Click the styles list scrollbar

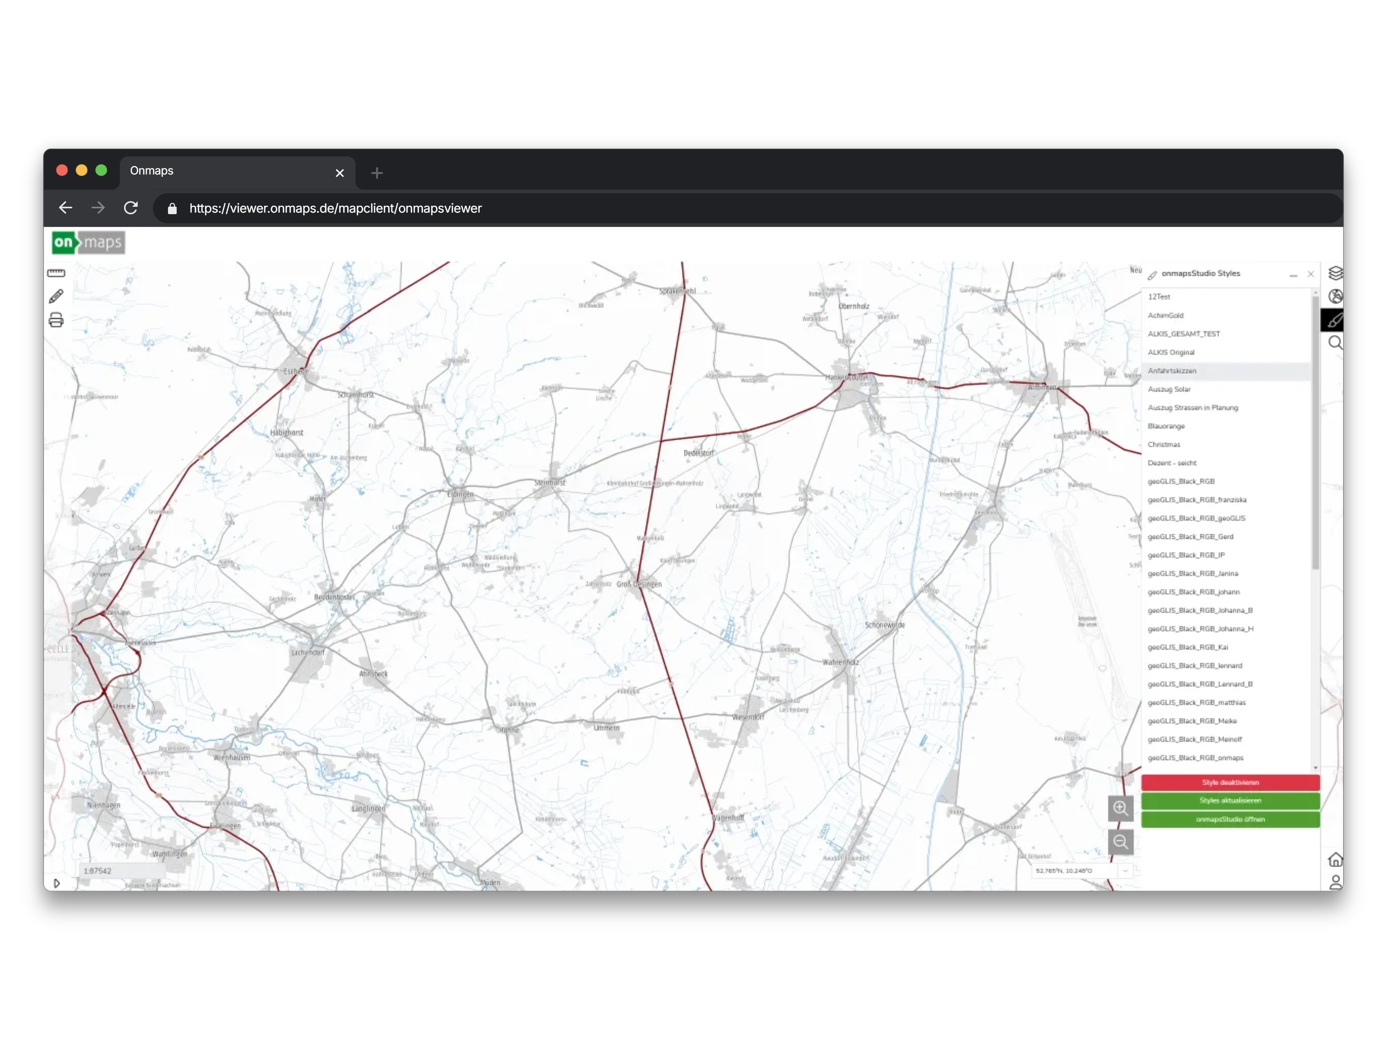[x=1315, y=433]
